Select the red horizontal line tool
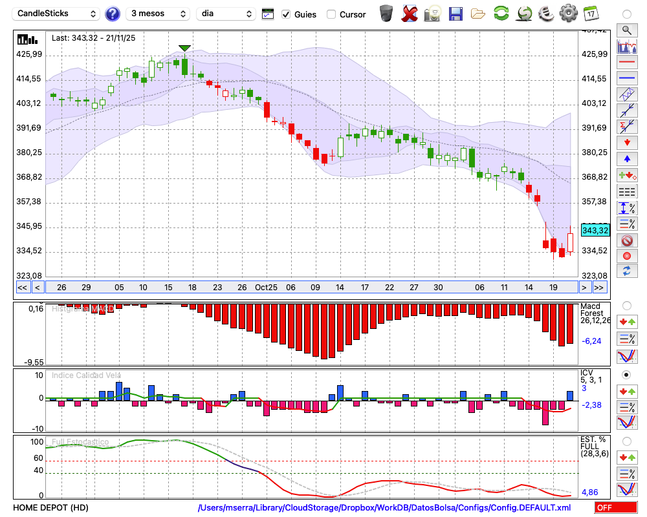 626,63
